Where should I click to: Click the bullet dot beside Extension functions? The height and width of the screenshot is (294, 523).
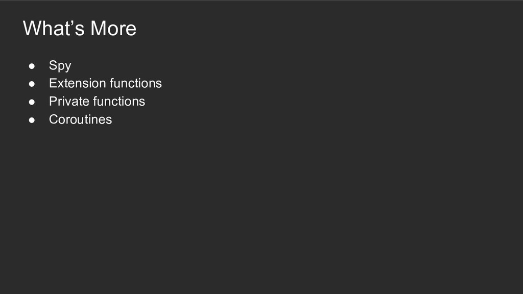[32, 84]
